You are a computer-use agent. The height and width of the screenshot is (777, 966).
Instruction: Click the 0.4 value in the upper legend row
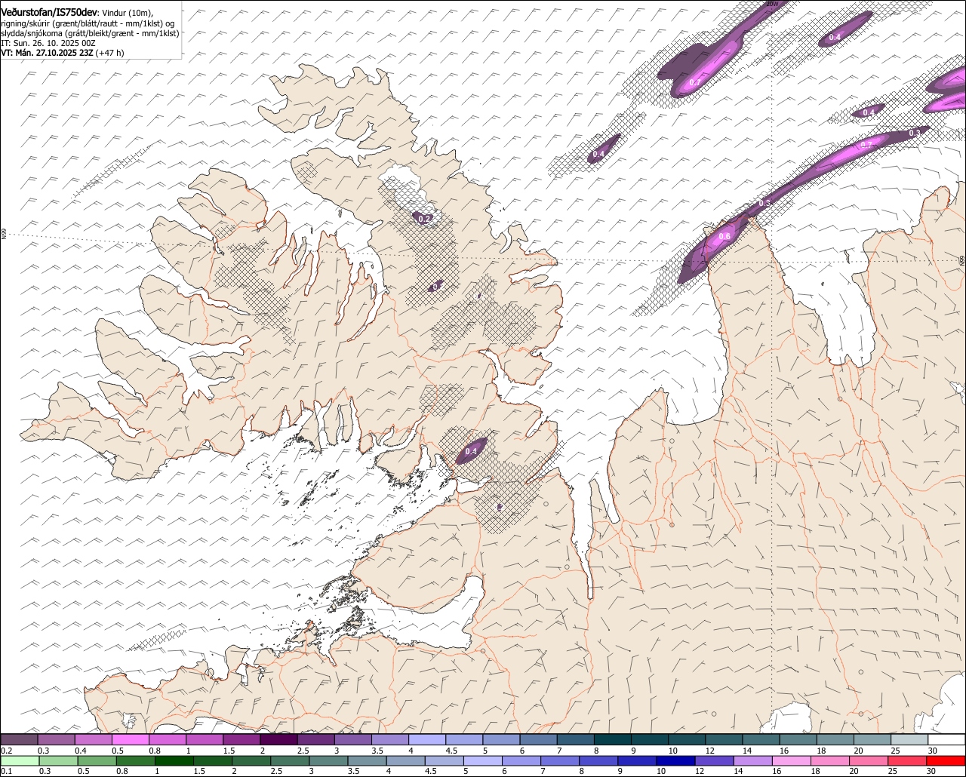tap(81, 751)
